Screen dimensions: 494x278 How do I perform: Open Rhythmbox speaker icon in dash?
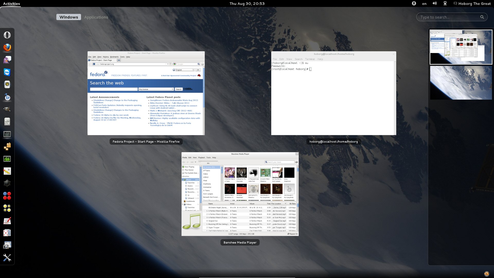pyautogui.click(x=7, y=84)
